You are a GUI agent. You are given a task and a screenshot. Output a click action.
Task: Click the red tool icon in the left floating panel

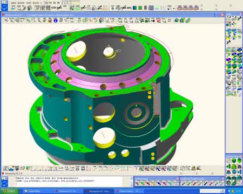(148, 183)
